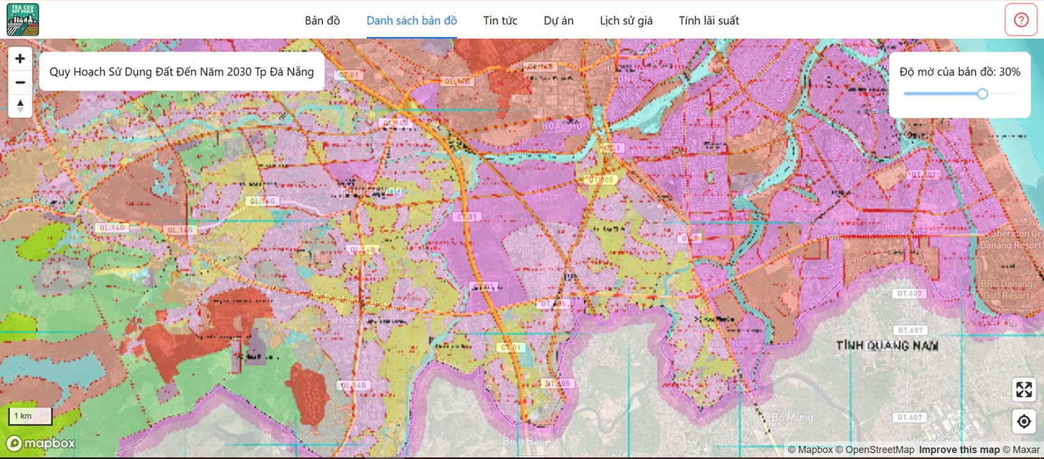Open Lịch sử giá section

[x=626, y=20]
